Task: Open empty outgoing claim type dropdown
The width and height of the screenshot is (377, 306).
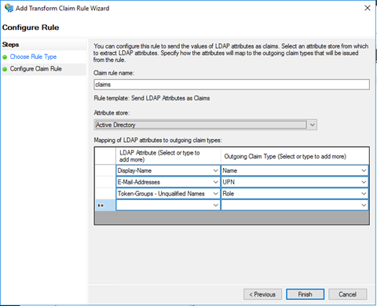Action: (364, 205)
